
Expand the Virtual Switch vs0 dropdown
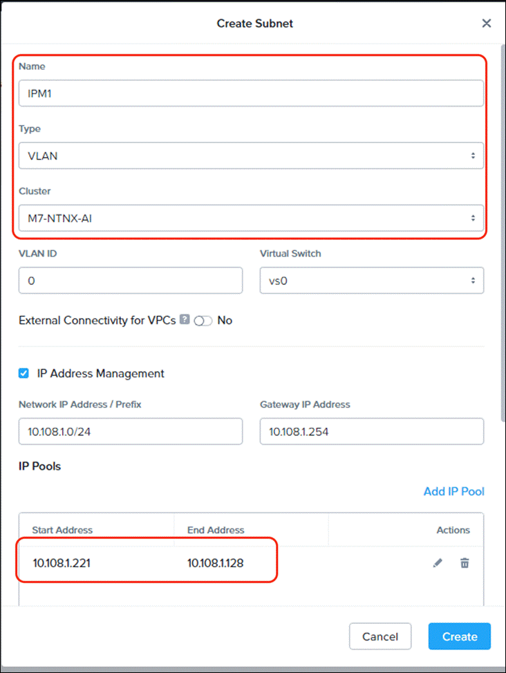(x=372, y=281)
